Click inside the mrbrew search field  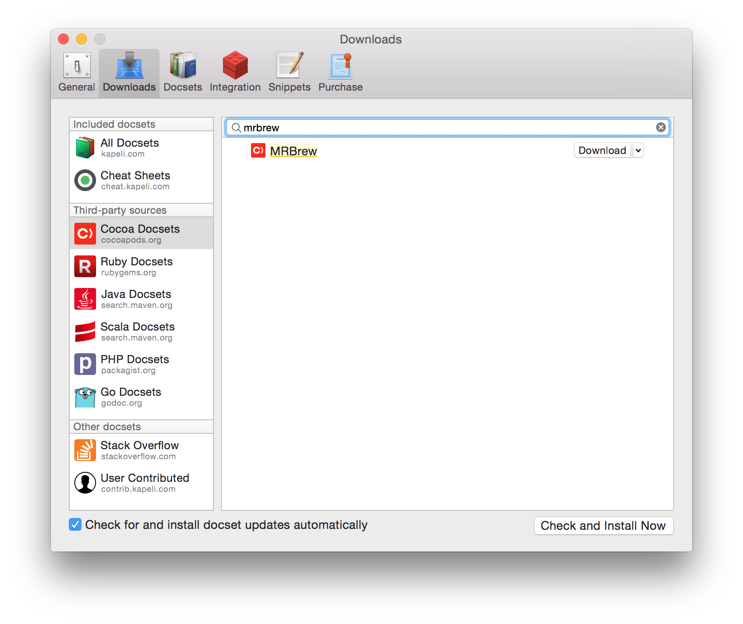point(448,128)
